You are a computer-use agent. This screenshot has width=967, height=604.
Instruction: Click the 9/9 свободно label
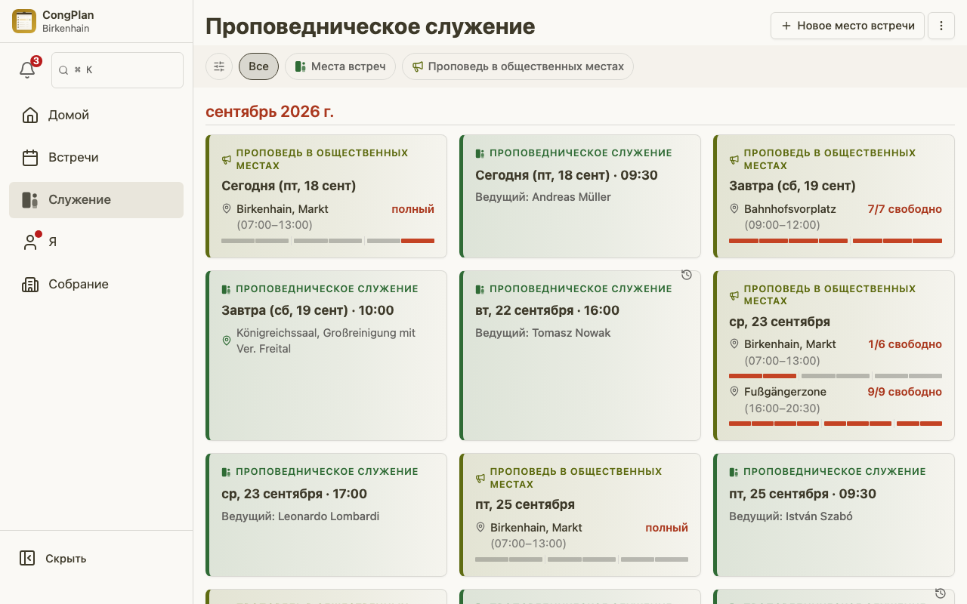pyautogui.click(x=905, y=392)
